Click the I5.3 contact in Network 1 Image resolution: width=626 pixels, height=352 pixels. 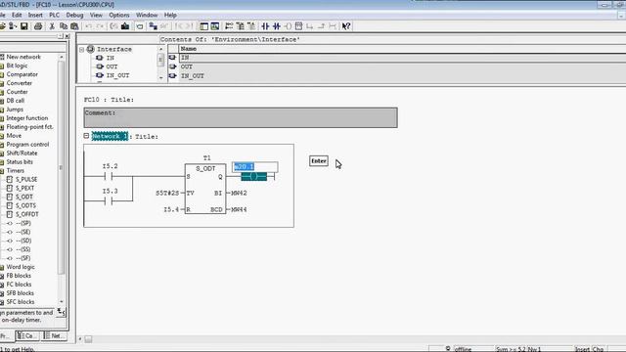(109, 200)
